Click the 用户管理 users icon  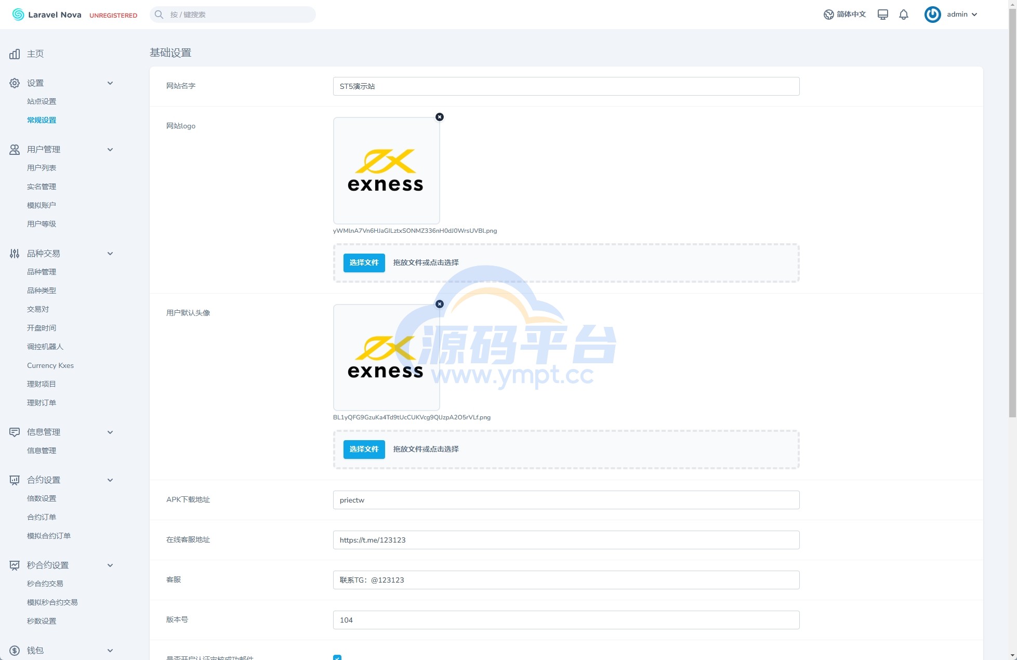pyautogui.click(x=15, y=150)
